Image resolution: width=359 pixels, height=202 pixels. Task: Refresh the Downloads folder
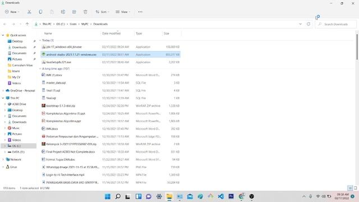pos(309,24)
